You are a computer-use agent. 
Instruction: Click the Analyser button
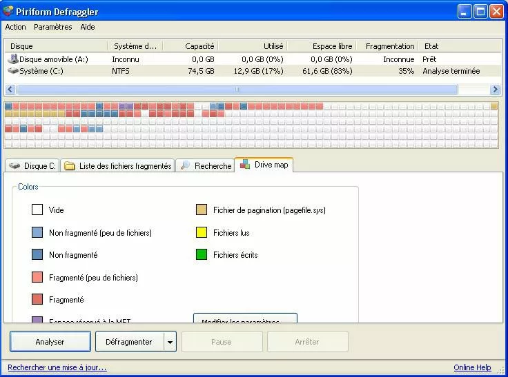point(50,341)
